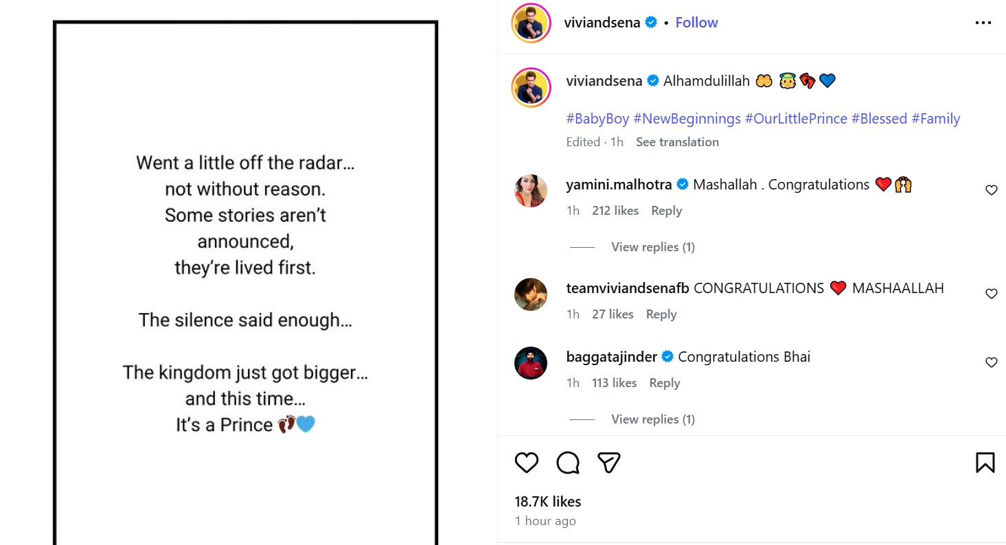This screenshot has width=1006, height=545.
Task: Save post with the bookmark icon
Action: (985, 463)
